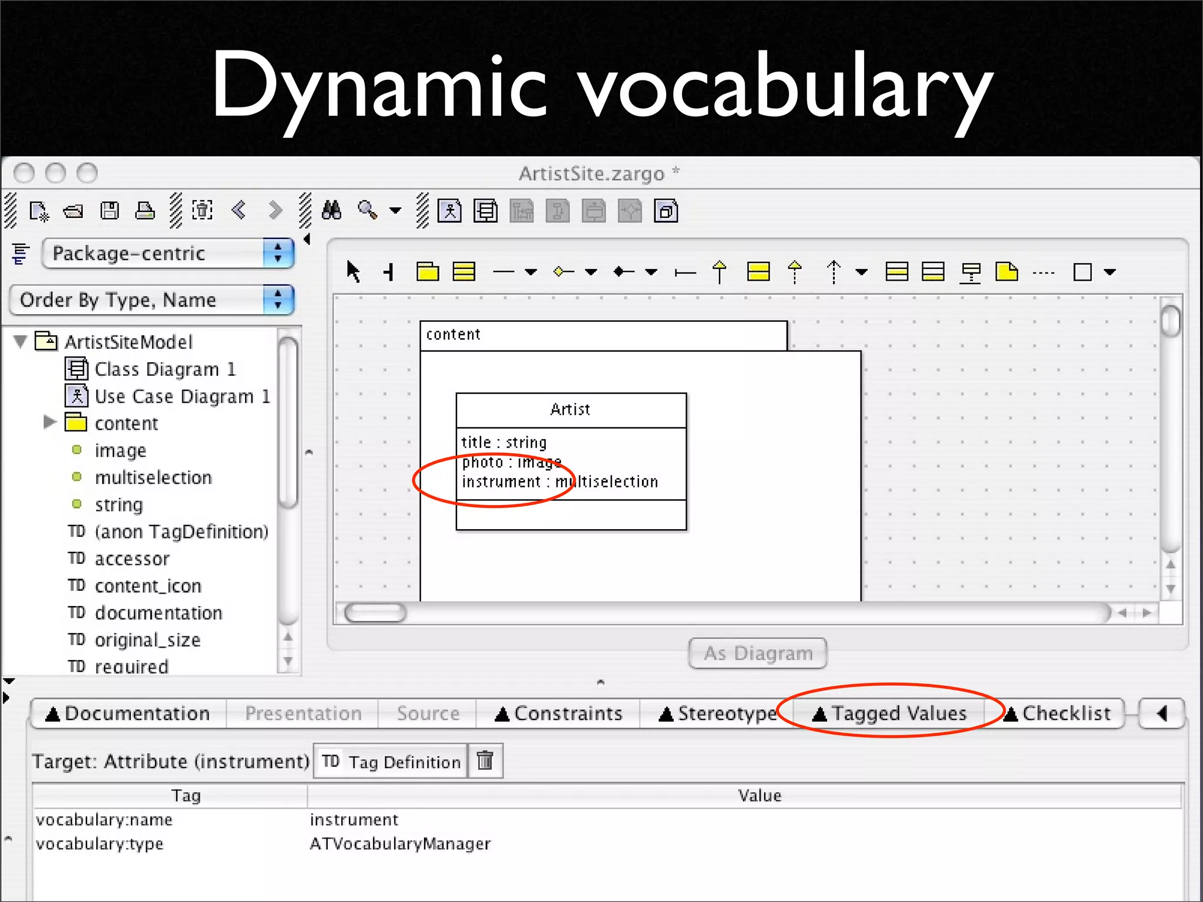Select multiselection datatype in tree
The width and height of the screenshot is (1203, 902).
click(x=153, y=477)
